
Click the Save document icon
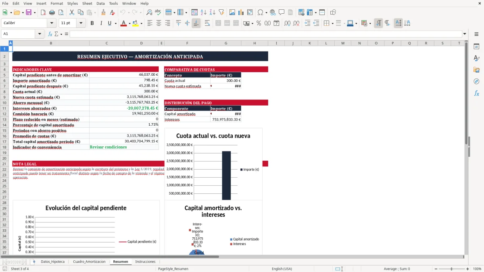[28, 12]
